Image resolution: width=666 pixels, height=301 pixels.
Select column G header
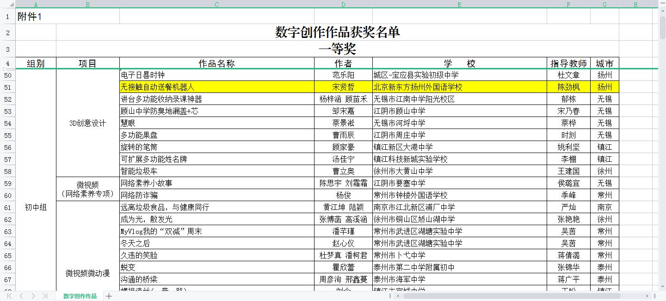pyautogui.click(x=604, y=4)
